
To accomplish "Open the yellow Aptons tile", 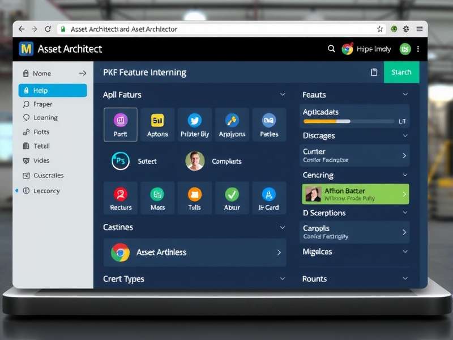I will click(157, 120).
